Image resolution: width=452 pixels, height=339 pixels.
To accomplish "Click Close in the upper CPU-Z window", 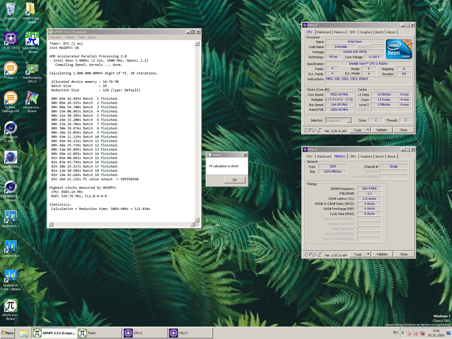I will (x=403, y=130).
